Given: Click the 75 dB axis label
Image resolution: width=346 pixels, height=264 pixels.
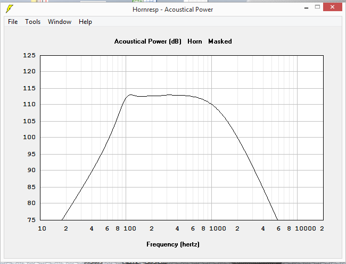Looking at the screenshot, I should (x=31, y=220).
